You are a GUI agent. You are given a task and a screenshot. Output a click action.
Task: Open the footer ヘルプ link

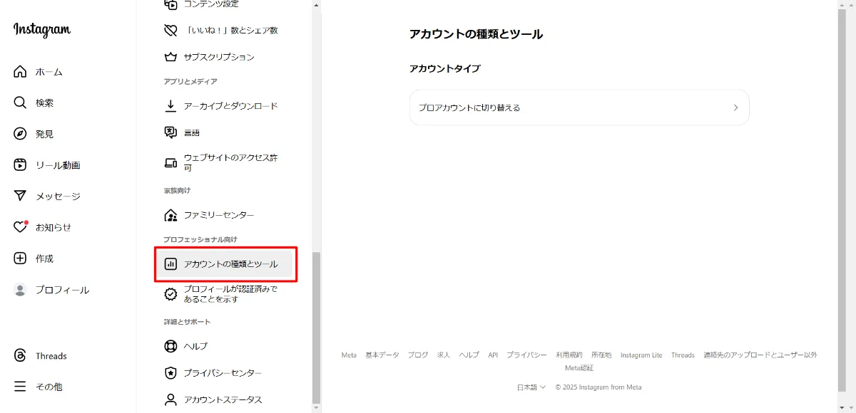coord(469,355)
